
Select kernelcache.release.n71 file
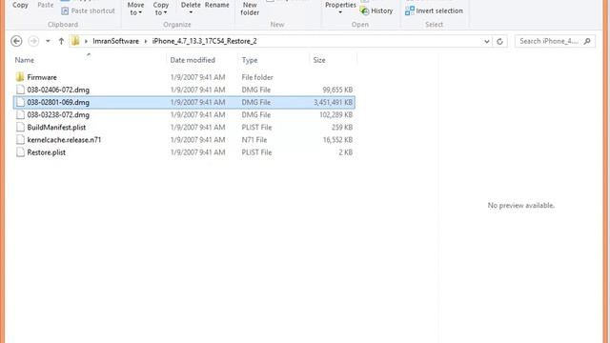pyautogui.click(x=64, y=140)
